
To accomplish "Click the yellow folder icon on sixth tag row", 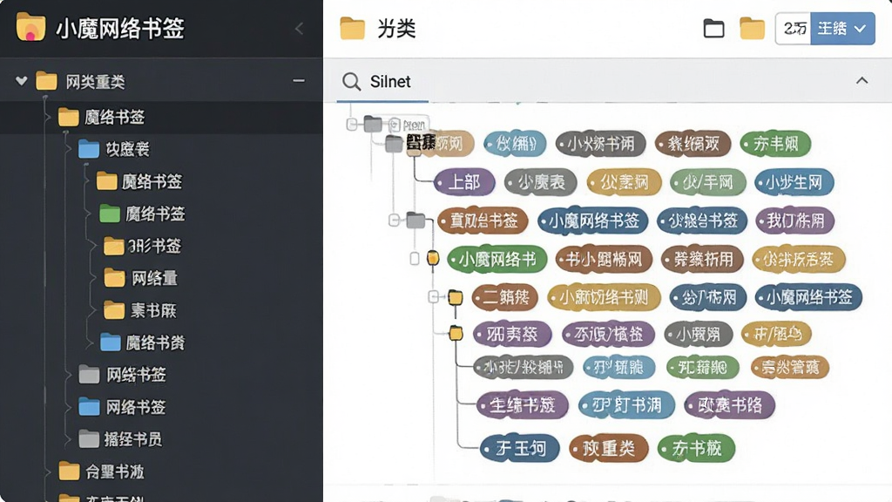I will point(456,333).
